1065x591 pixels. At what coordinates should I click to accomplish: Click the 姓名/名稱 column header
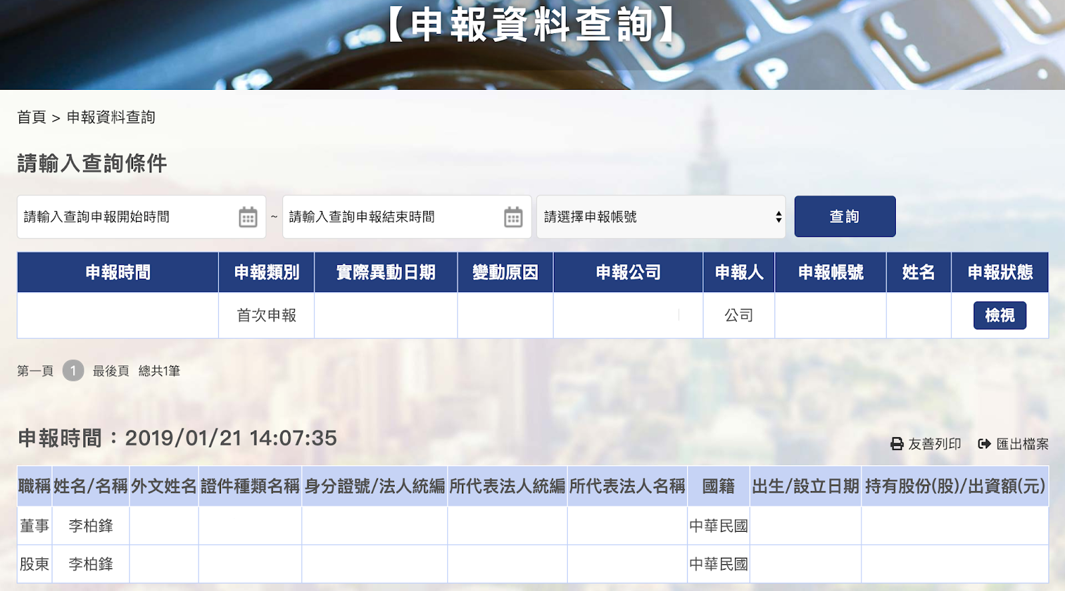91,487
